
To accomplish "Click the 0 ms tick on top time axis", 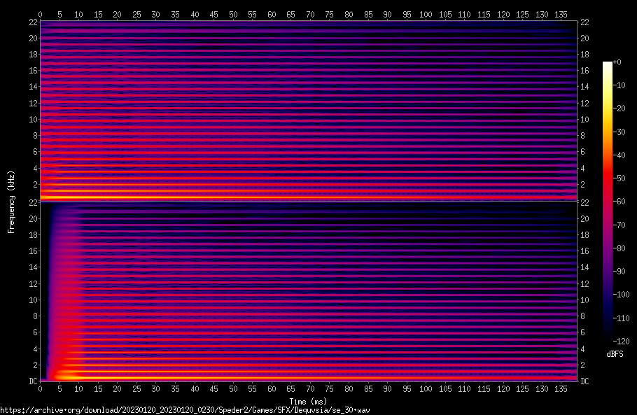I will [41, 14].
